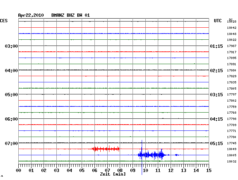Select the DC value "17768"
The height and width of the screenshot is (180, 238).
pos(232,113)
